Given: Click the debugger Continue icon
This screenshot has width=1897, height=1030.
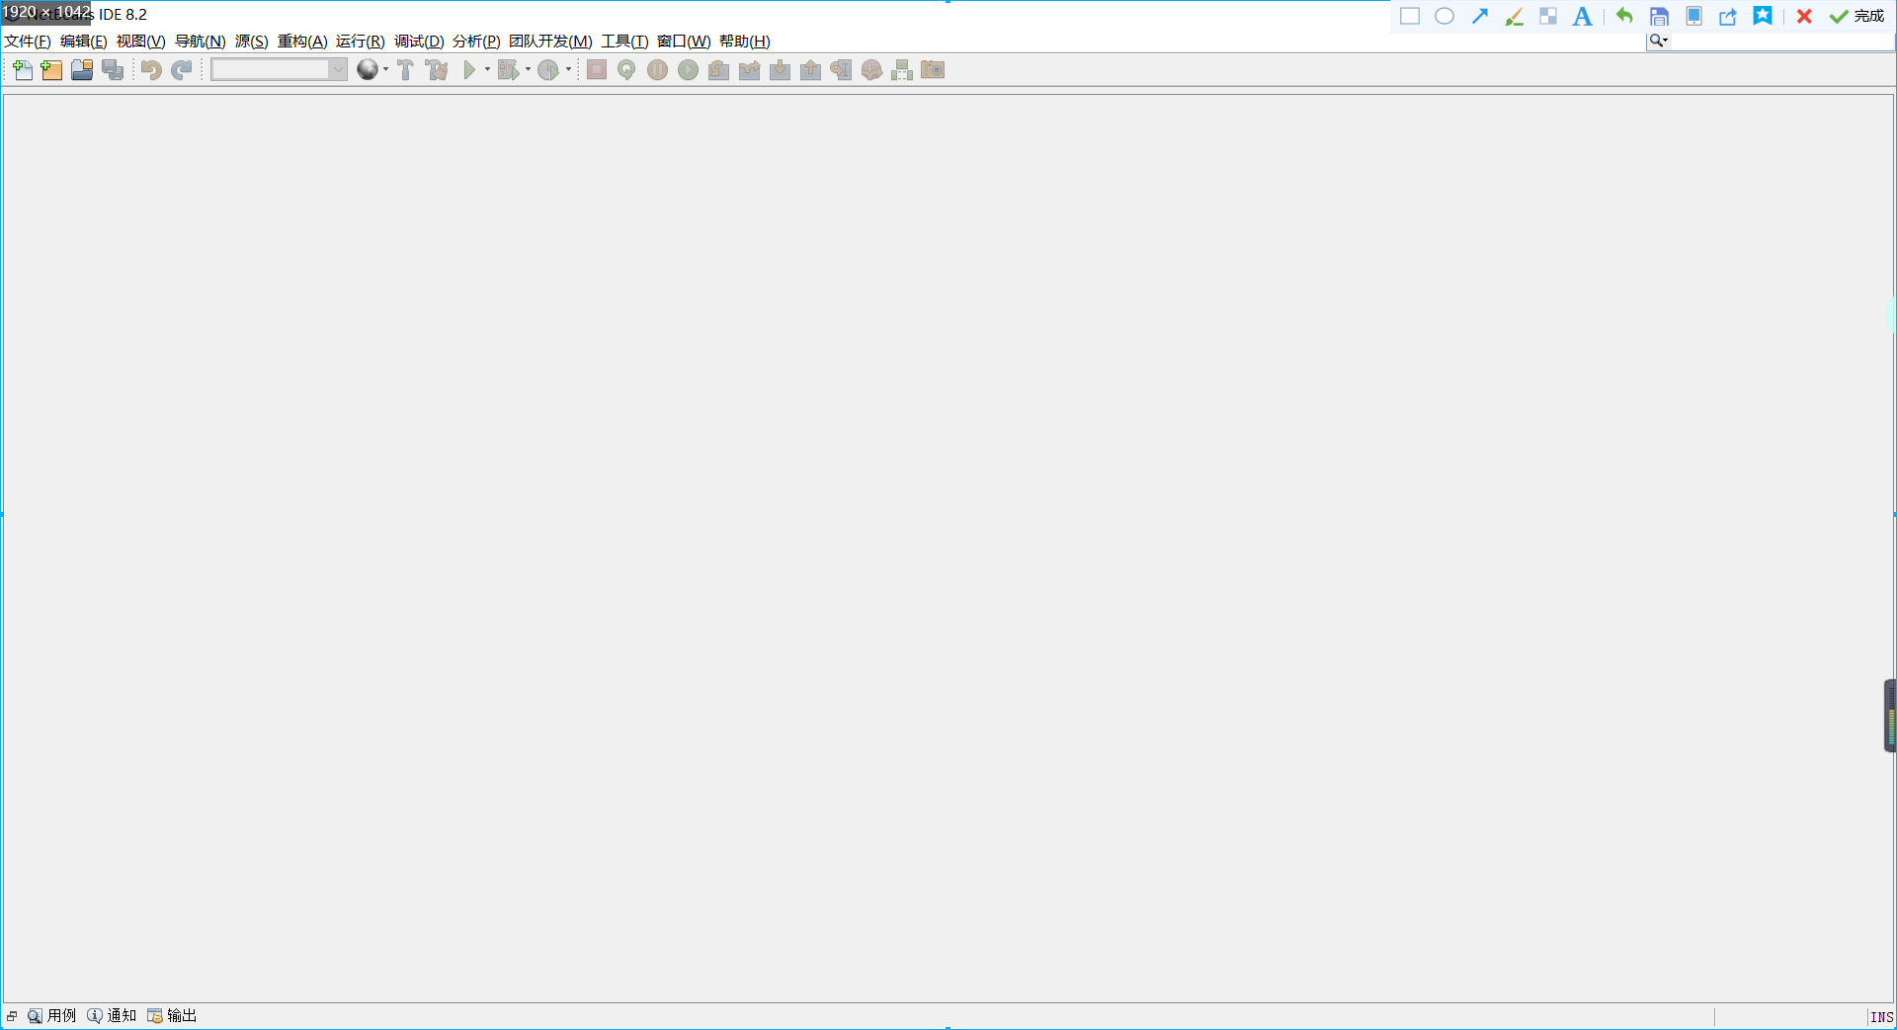Looking at the screenshot, I should (x=689, y=69).
